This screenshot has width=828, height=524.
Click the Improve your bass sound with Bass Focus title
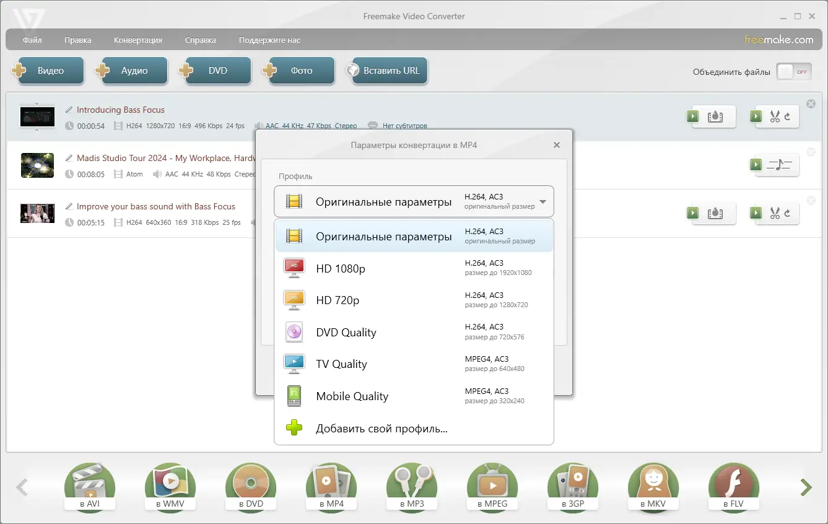pyautogui.click(x=156, y=206)
